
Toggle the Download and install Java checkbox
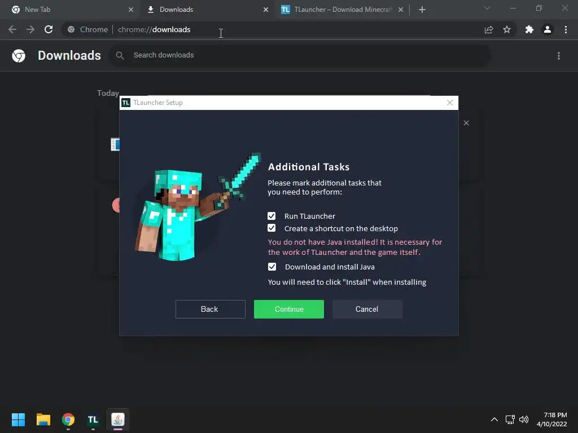272,267
